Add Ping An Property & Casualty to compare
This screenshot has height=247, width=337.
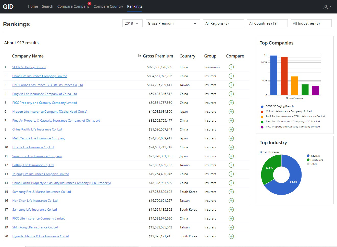click(231, 120)
